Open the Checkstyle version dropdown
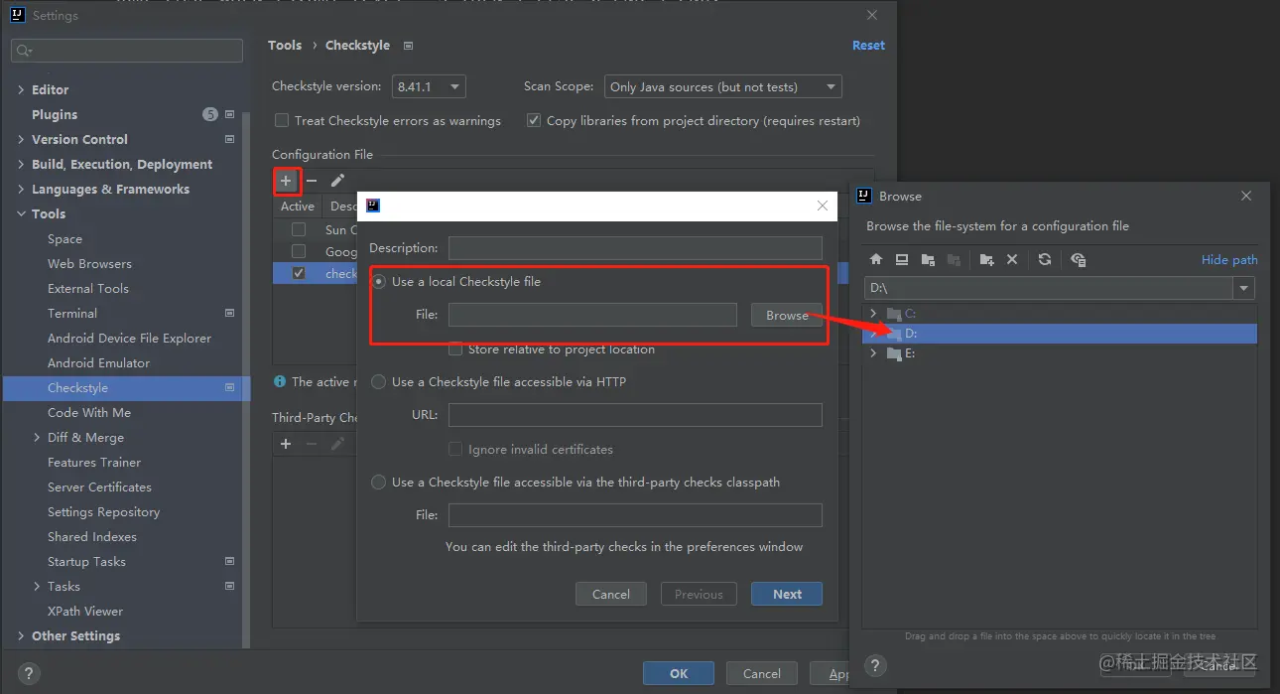The width and height of the screenshot is (1280, 694). [429, 87]
